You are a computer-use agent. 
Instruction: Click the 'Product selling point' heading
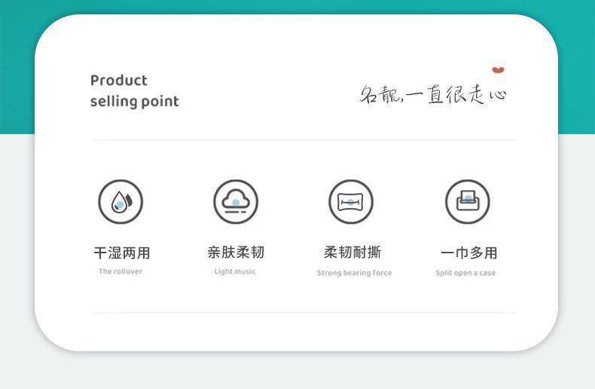coord(134,91)
